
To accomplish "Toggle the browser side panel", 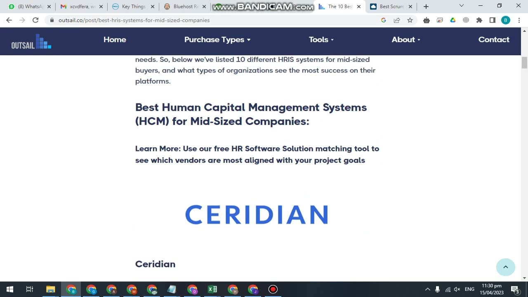I will click(493, 20).
